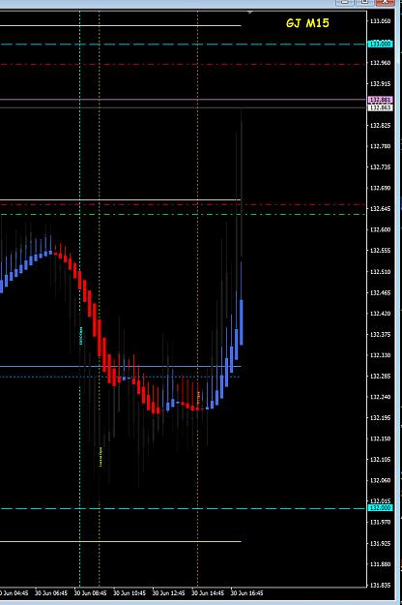Click the 131.970 price scale value
402x605 pixels.
[380, 522]
